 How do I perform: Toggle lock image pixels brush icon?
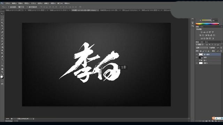click(203, 51)
